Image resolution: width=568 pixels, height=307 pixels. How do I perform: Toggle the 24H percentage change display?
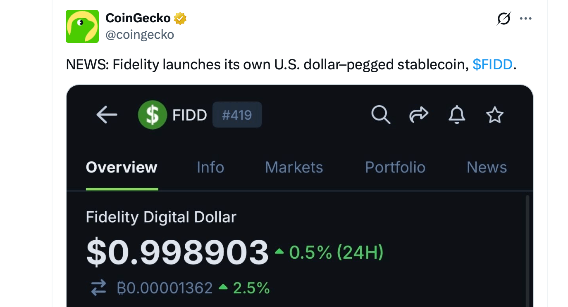(x=335, y=252)
